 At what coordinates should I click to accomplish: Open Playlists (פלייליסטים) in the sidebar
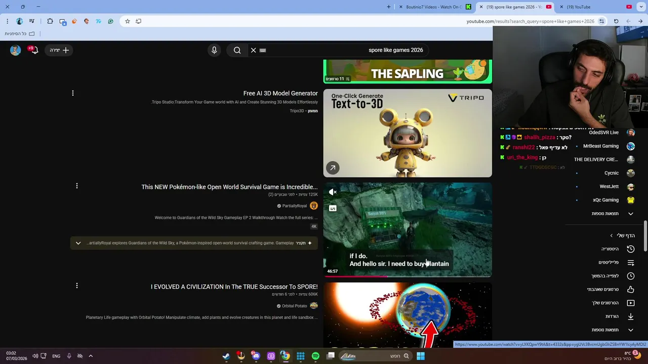[615, 263]
